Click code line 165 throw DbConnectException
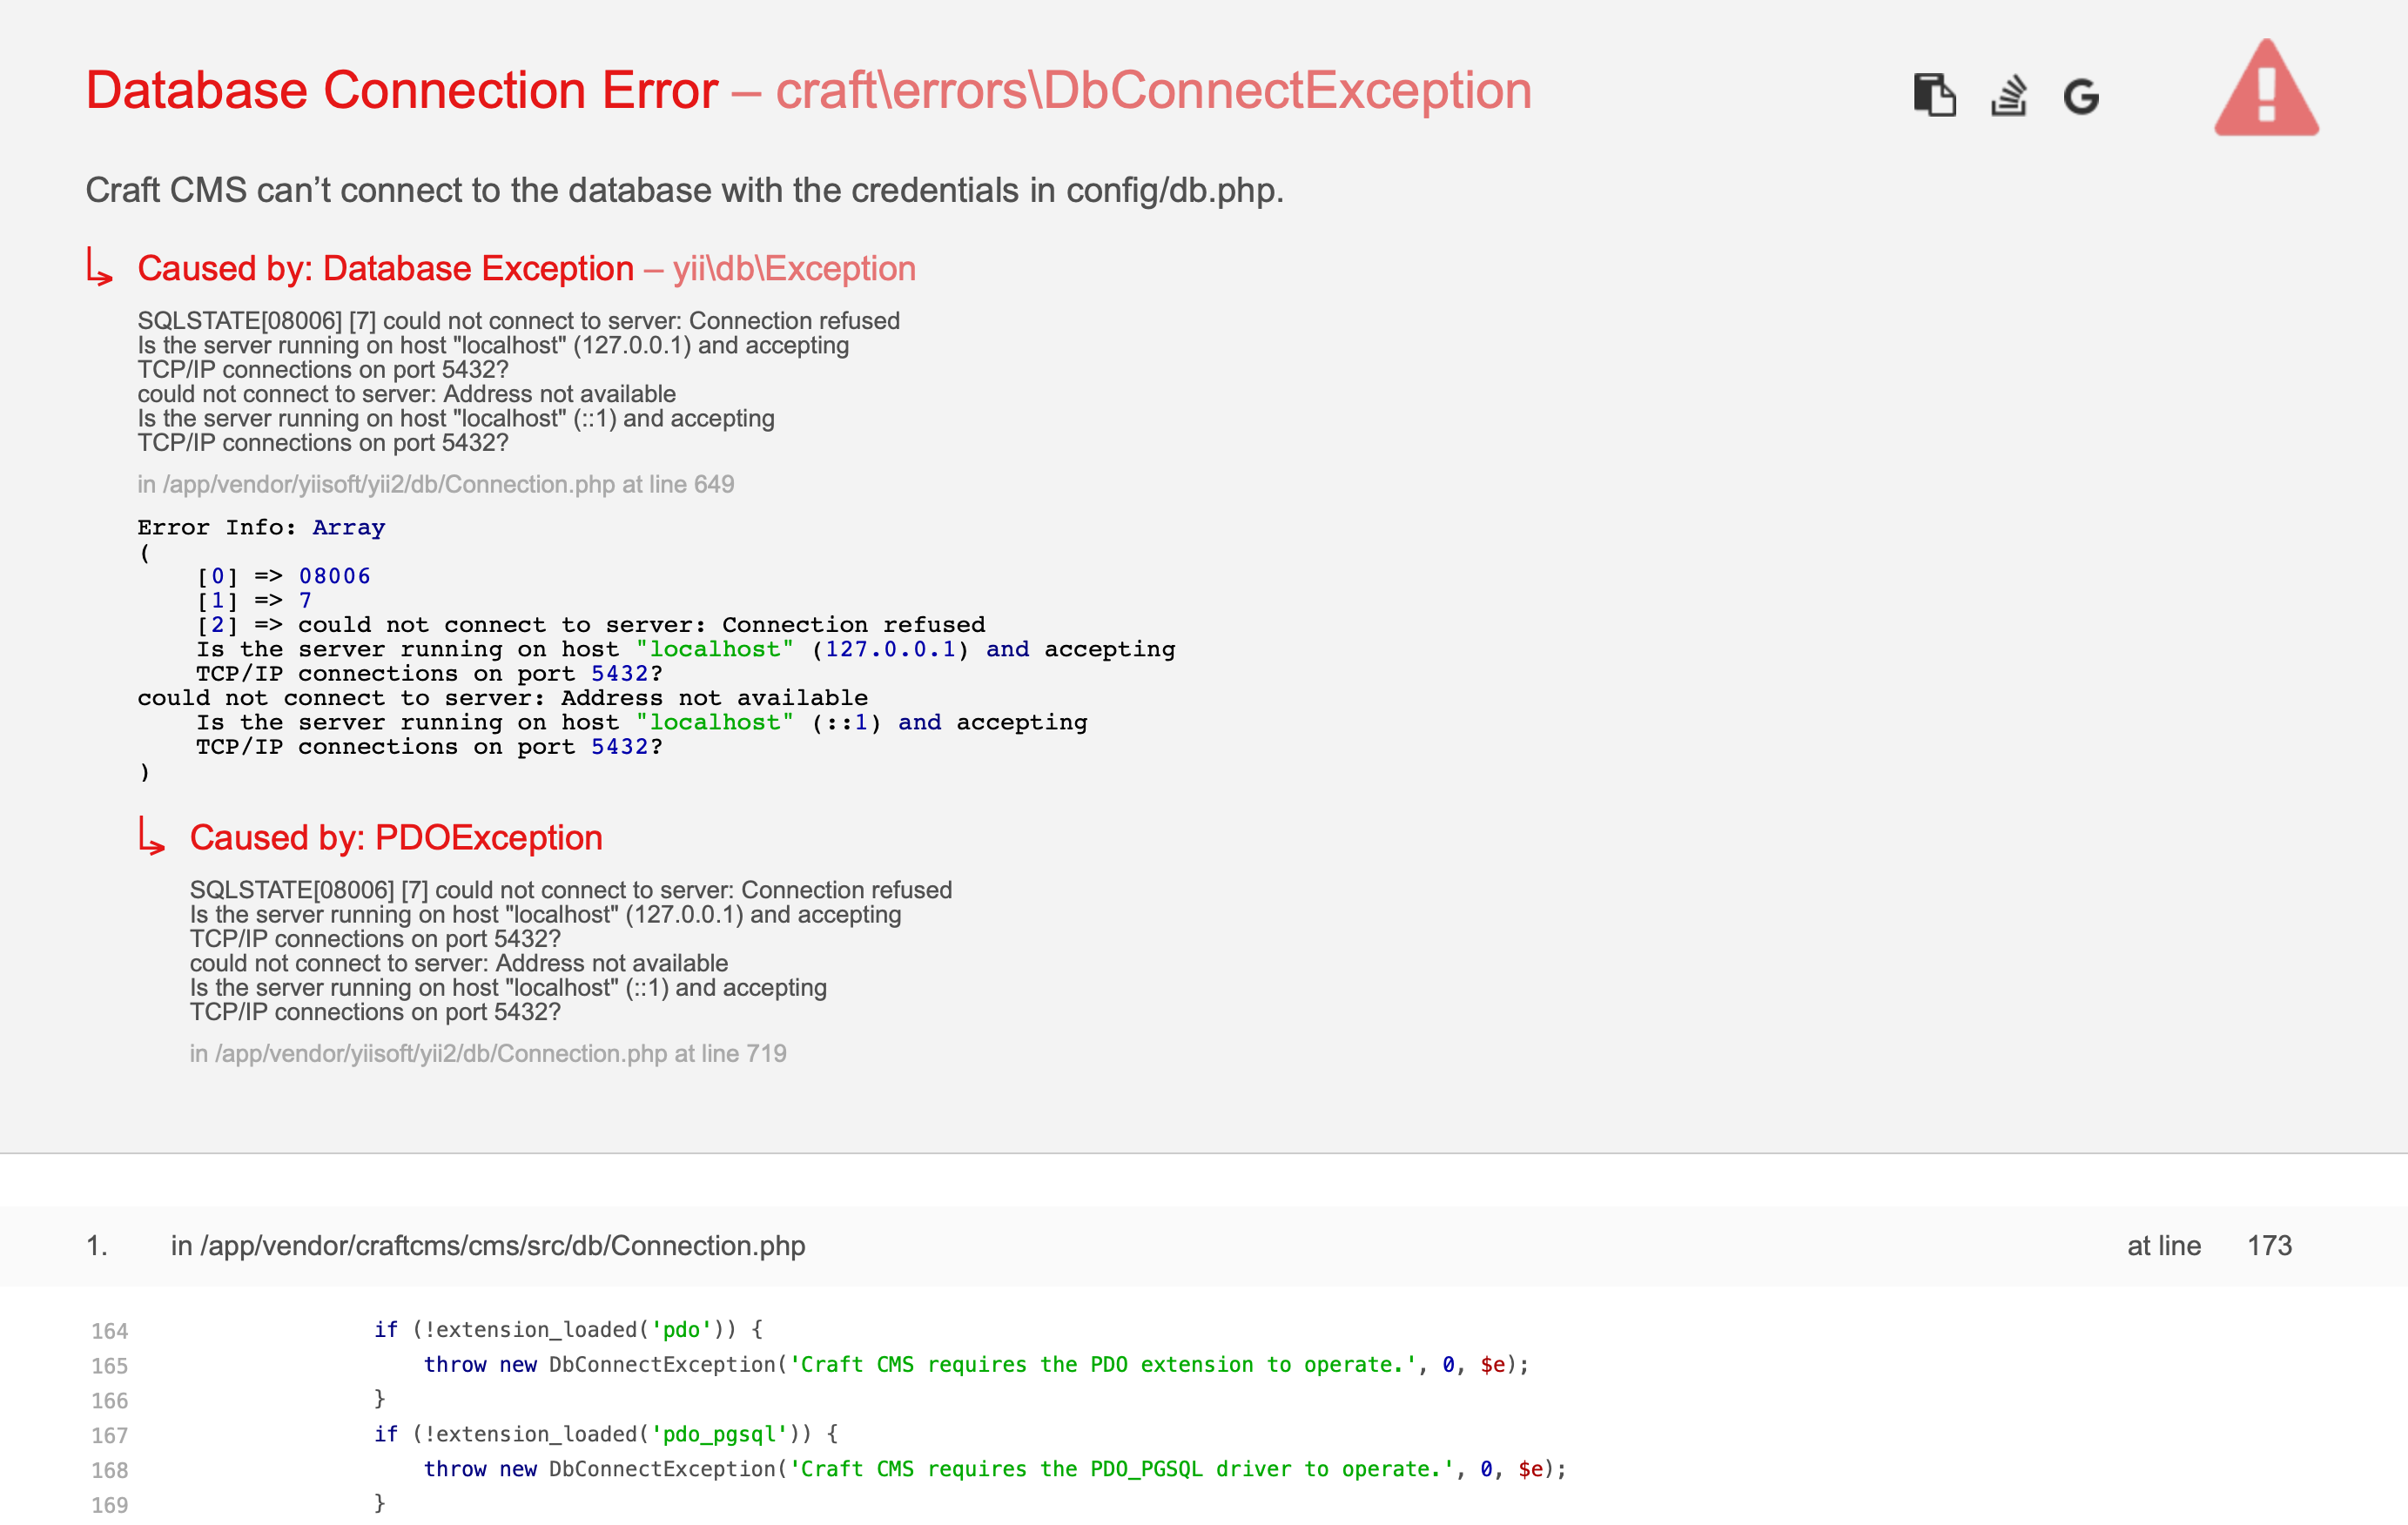The height and width of the screenshot is (1525, 2408). click(x=976, y=1364)
